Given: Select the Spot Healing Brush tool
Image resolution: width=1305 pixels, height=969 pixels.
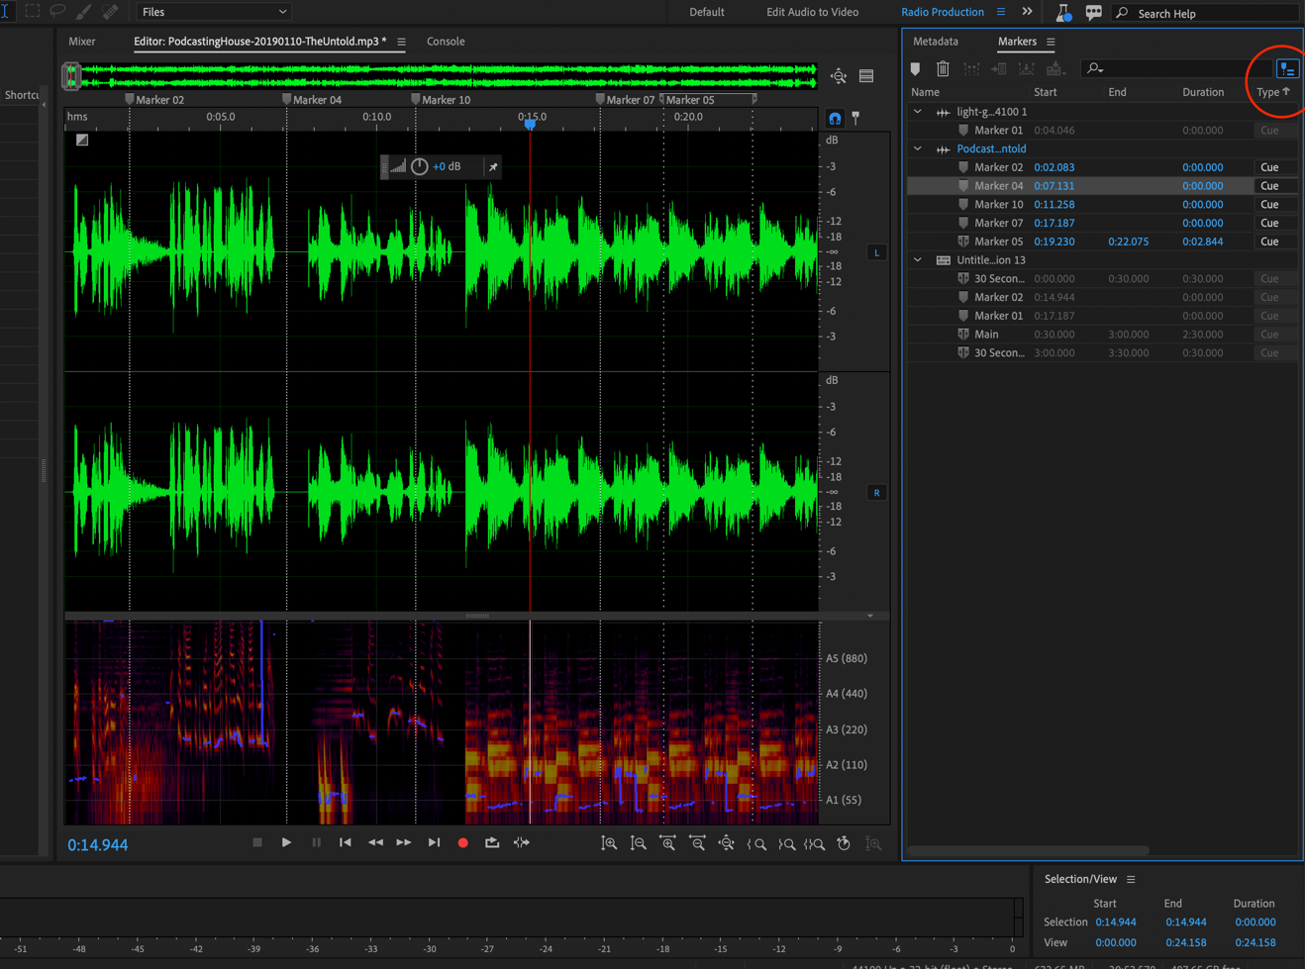Looking at the screenshot, I should tap(109, 11).
